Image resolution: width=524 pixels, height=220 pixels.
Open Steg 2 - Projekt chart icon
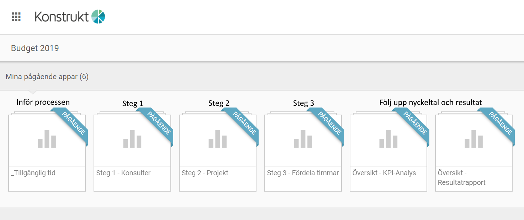(218, 139)
